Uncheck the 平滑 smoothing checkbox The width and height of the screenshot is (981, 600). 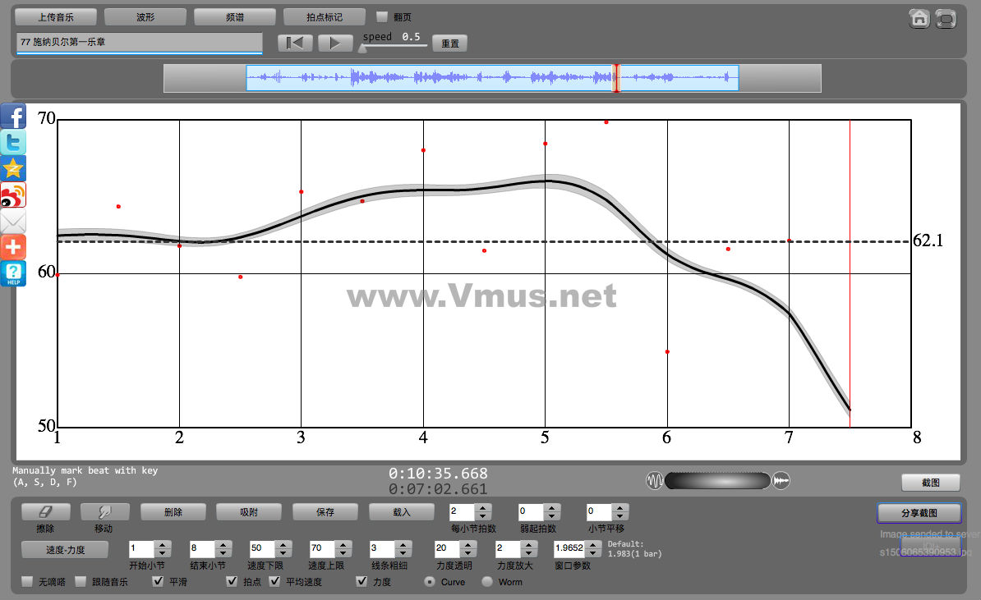pyautogui.click(x=159, y=582)
